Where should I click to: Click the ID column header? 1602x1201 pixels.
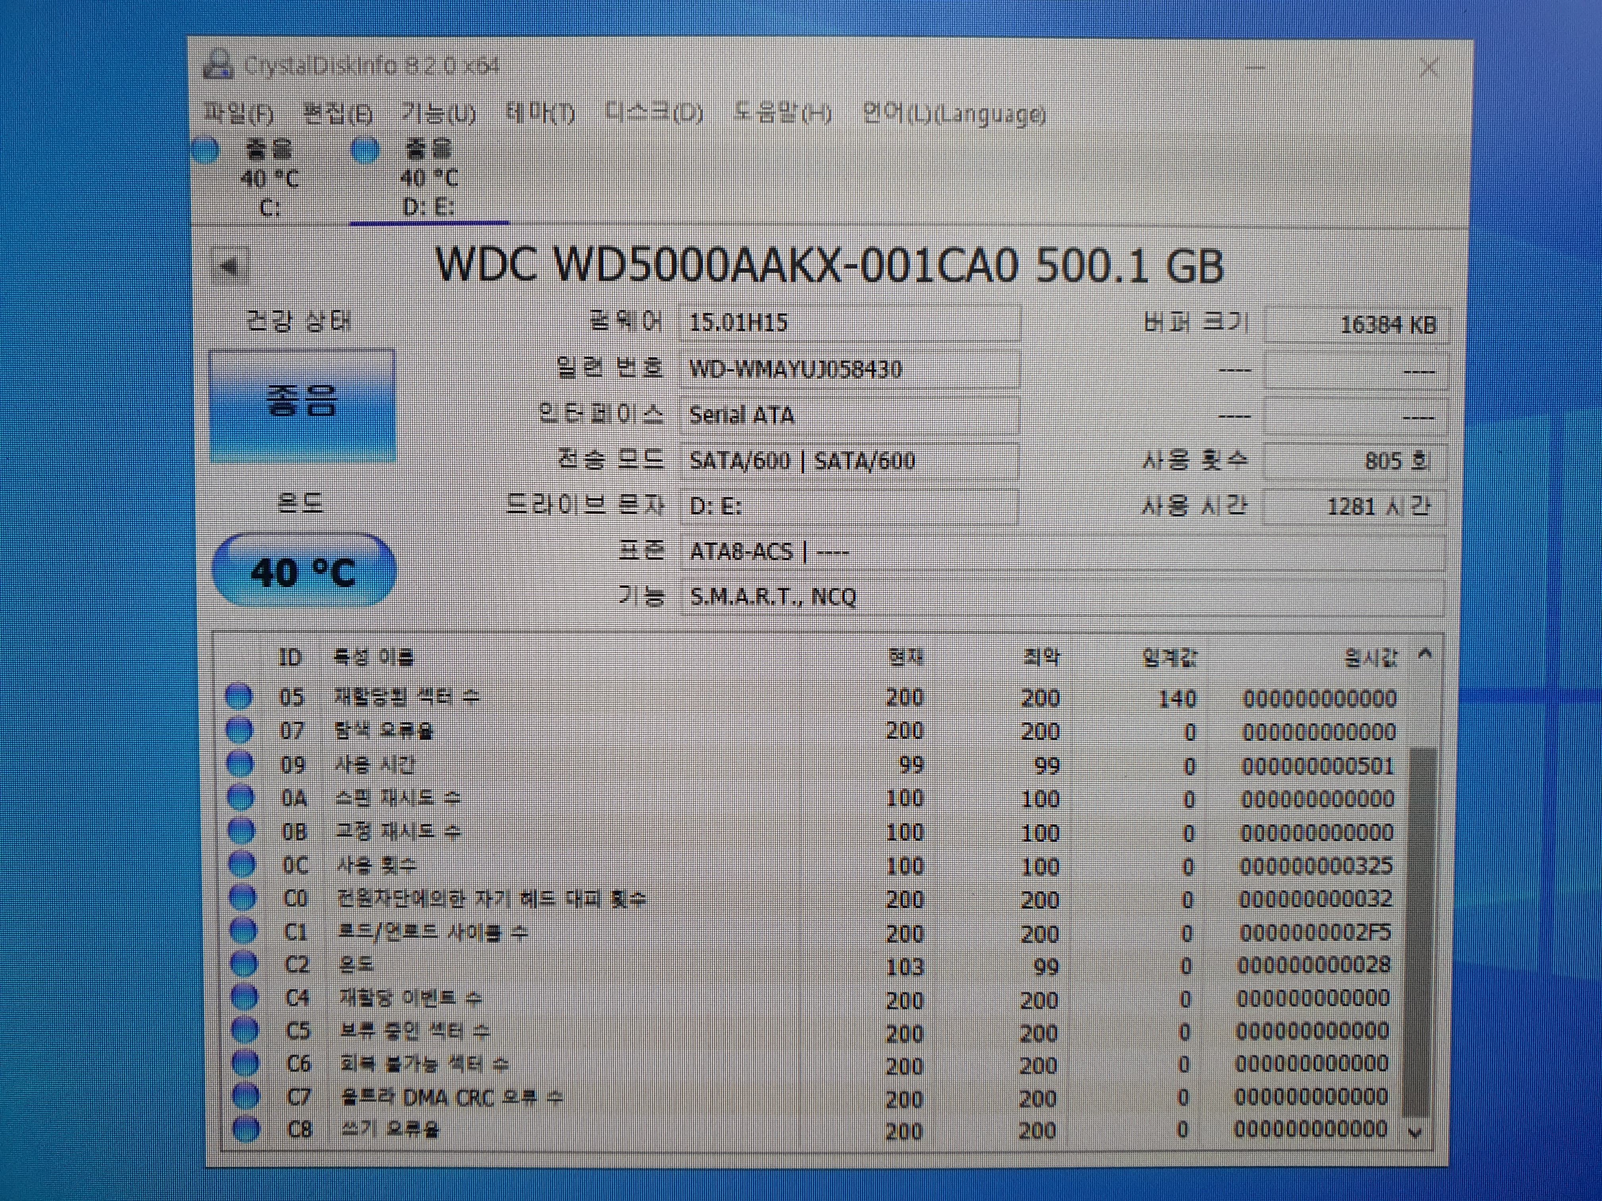click(x=290, y=657)
